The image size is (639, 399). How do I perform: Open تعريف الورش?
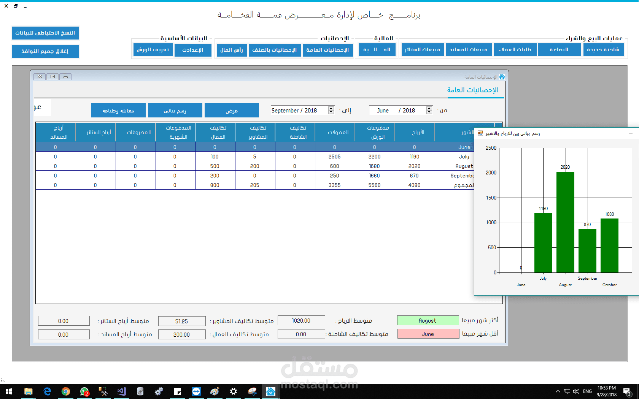tap(153, 50)
